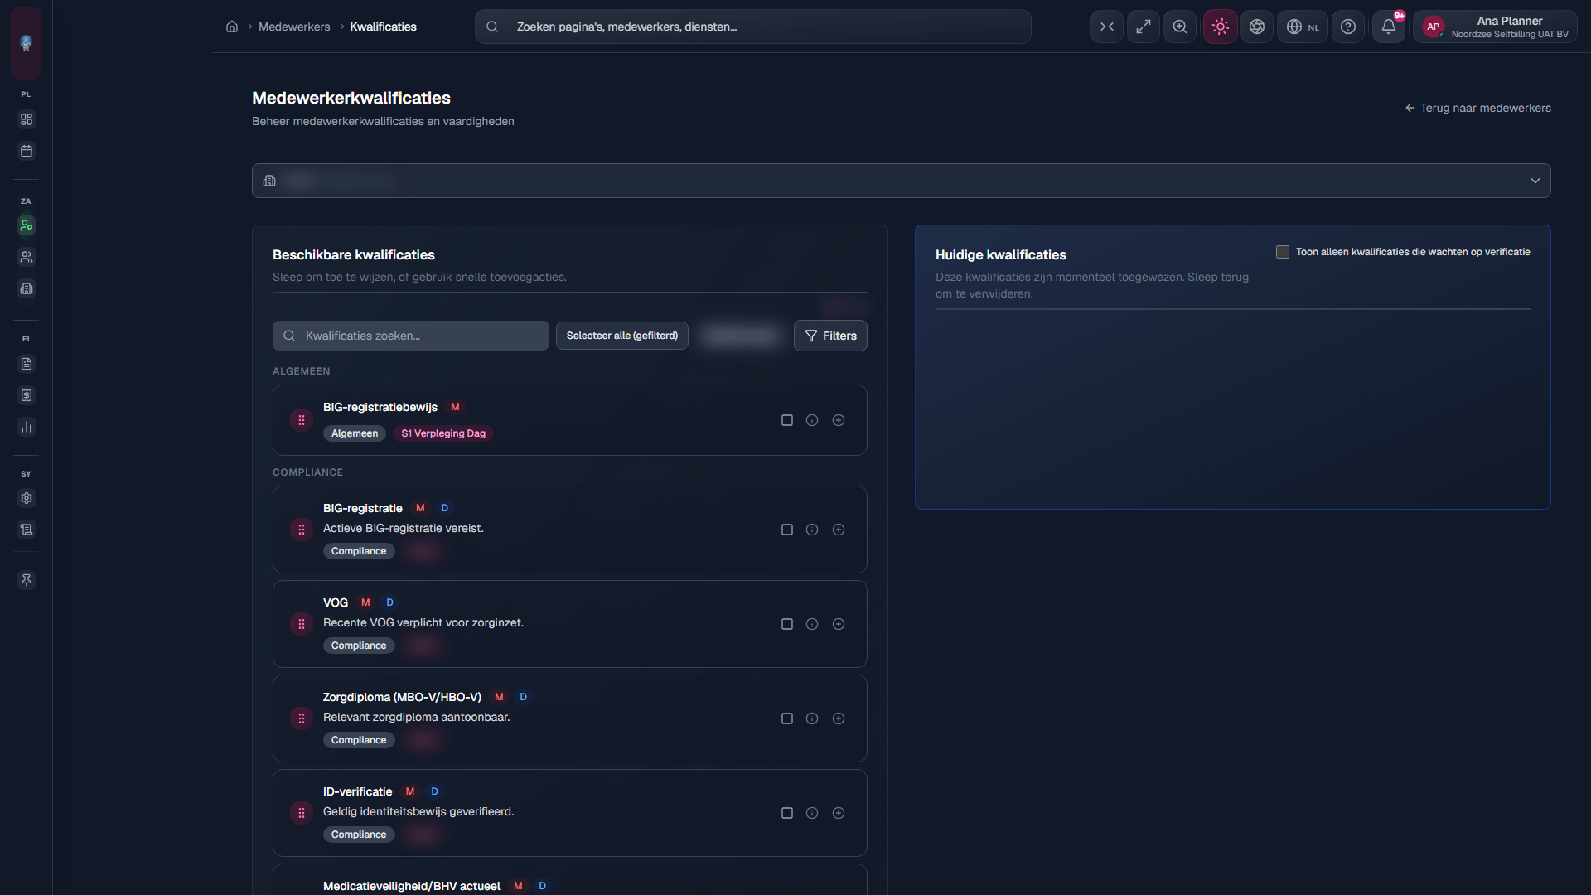This screenshot has width=1591, height=895.
Task: Add ID-verificatie with plus icon
Action: click(839, 813)
